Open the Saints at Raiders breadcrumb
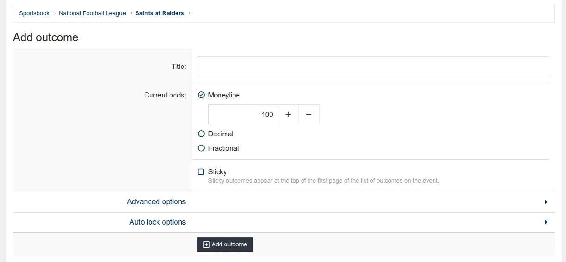This screenshot has width=566, height=262. pyautogui.click(x=159, y=13)
